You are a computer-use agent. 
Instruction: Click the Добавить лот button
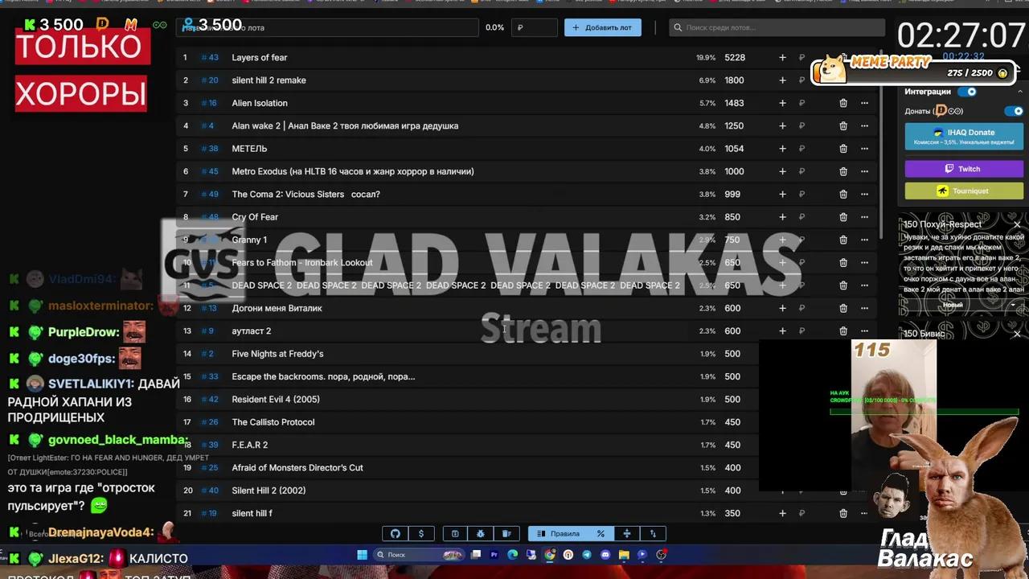pyautogui.click(x=602, y=27)
